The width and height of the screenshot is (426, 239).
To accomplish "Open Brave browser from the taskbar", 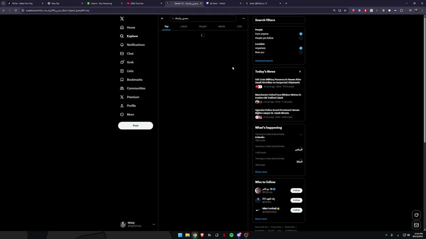I will (202, 235).
